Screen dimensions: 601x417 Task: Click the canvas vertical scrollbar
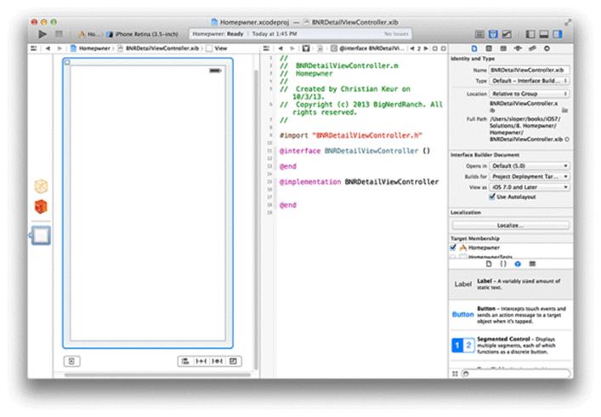(x=256, y=219)
